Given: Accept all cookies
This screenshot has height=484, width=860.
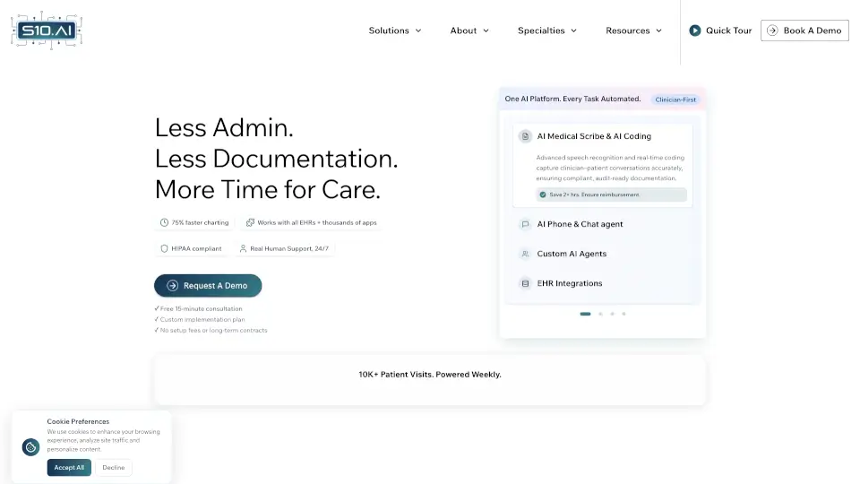Looking at the screenshot, I should pos(69,467).
